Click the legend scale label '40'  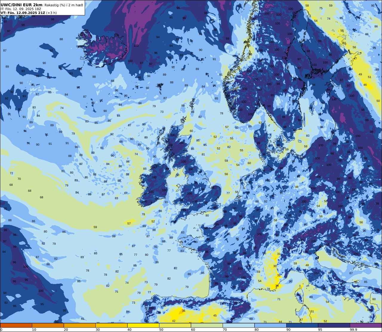click(x=129, y=330)
